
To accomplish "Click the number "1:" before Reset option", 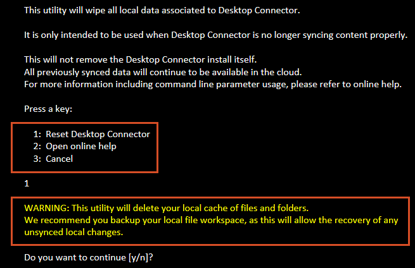I will 37,134.
